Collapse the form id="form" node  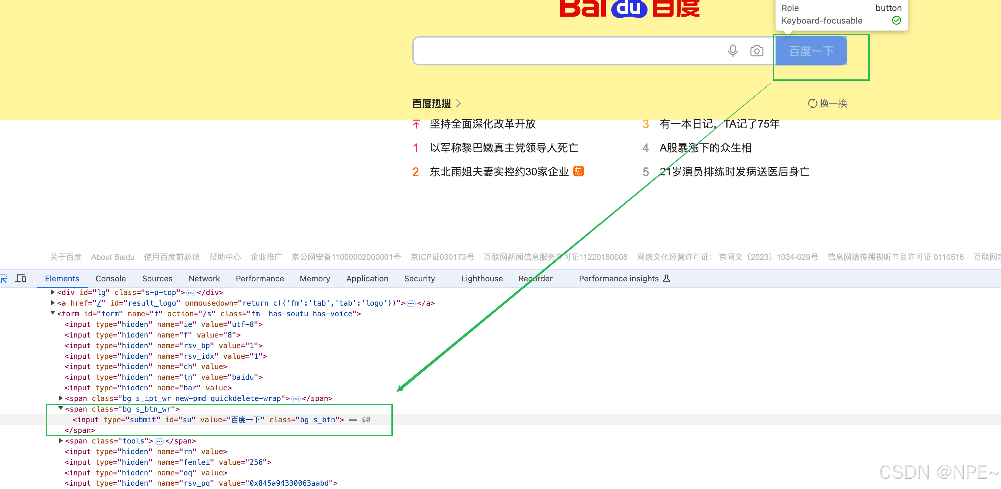click(53, 313)
